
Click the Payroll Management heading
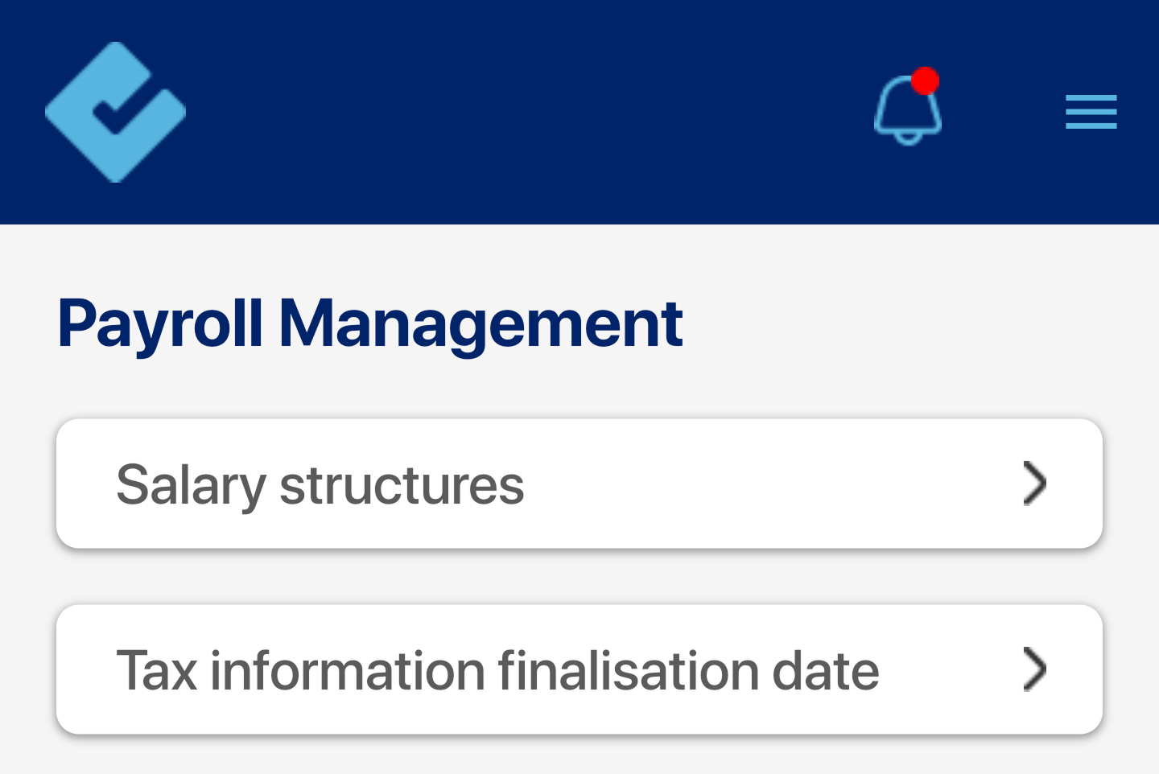pyautogui.click(x=370, y=325)
